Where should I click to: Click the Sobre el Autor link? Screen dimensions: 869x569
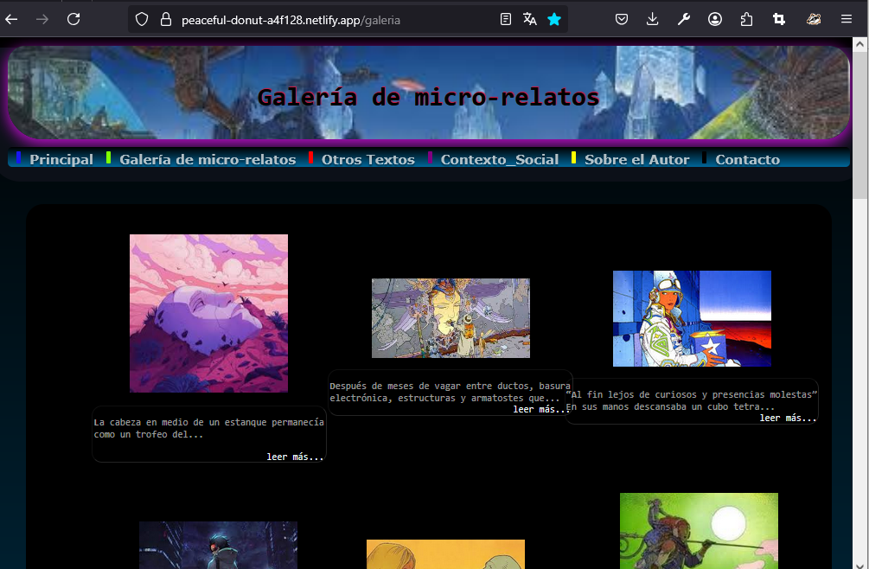[636, 159]
